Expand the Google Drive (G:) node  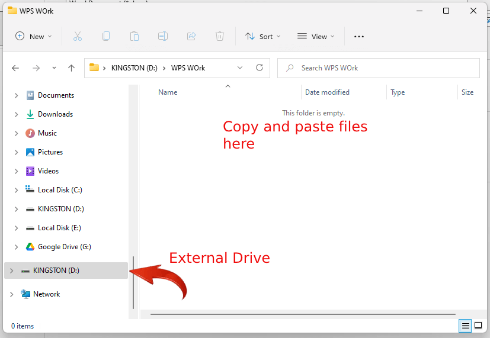[16, 247]
